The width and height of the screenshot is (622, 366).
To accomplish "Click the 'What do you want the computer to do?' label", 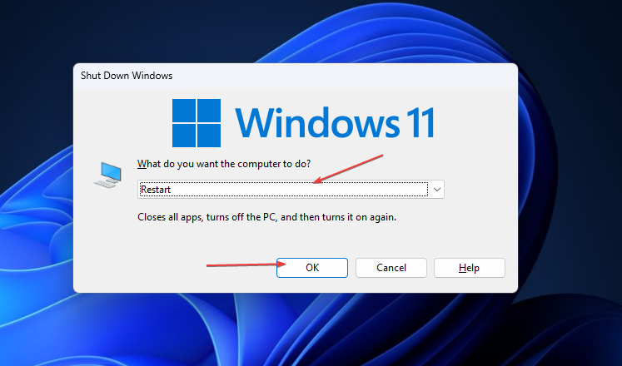I will [x=224, y=164].
